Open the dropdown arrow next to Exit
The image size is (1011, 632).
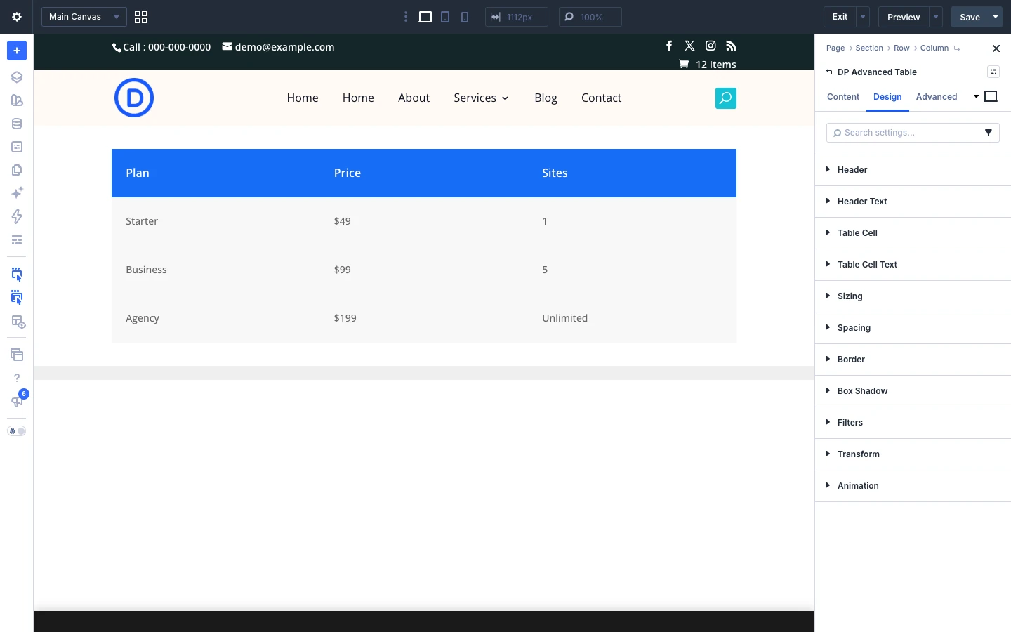[x=864, y=17]
